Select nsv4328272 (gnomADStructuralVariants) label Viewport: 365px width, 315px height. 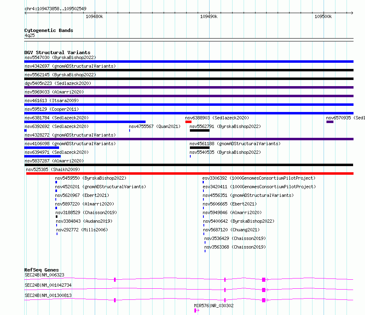70,135
